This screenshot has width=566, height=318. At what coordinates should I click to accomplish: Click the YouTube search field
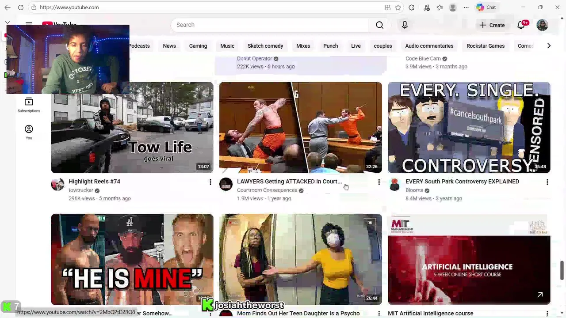(269, 25)
